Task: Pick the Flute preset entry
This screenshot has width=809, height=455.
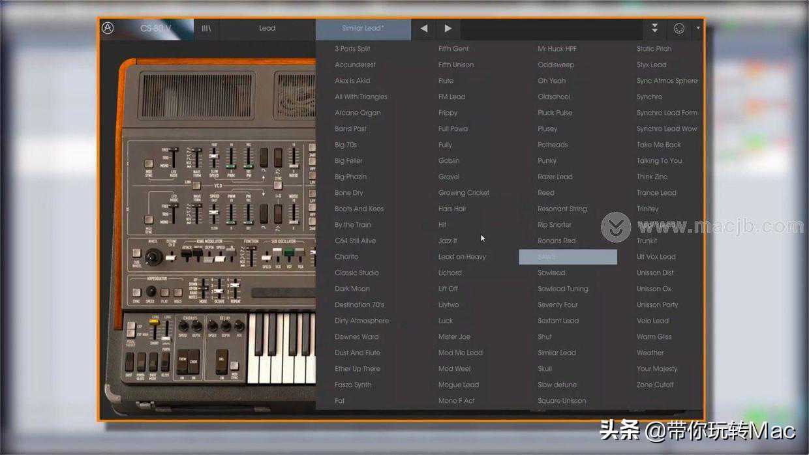Action: (446, 81)
